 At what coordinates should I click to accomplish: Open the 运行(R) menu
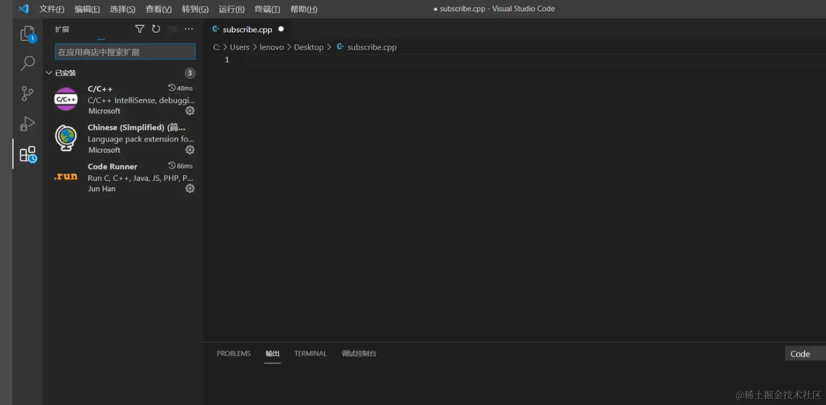(x=232, y=9)
